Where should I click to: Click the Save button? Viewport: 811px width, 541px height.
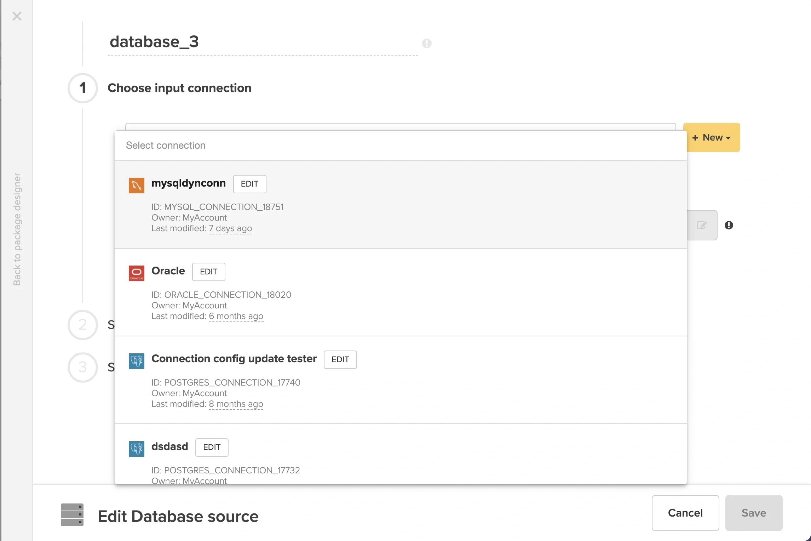tap(754, 513)
